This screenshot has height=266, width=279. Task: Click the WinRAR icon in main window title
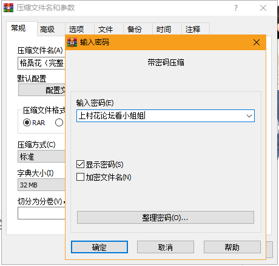point(8,8)
